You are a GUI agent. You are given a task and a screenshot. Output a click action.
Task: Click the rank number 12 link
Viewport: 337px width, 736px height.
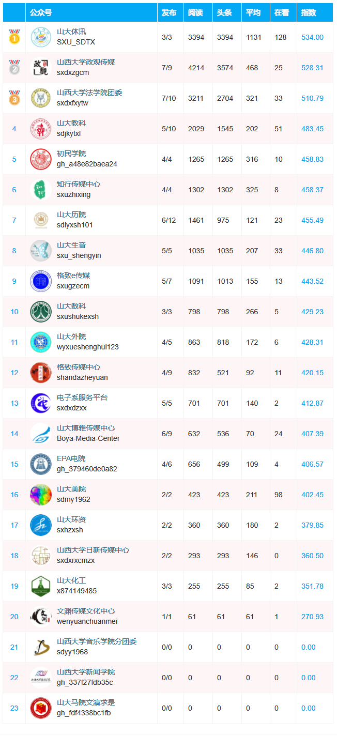[x=14, y=373]
